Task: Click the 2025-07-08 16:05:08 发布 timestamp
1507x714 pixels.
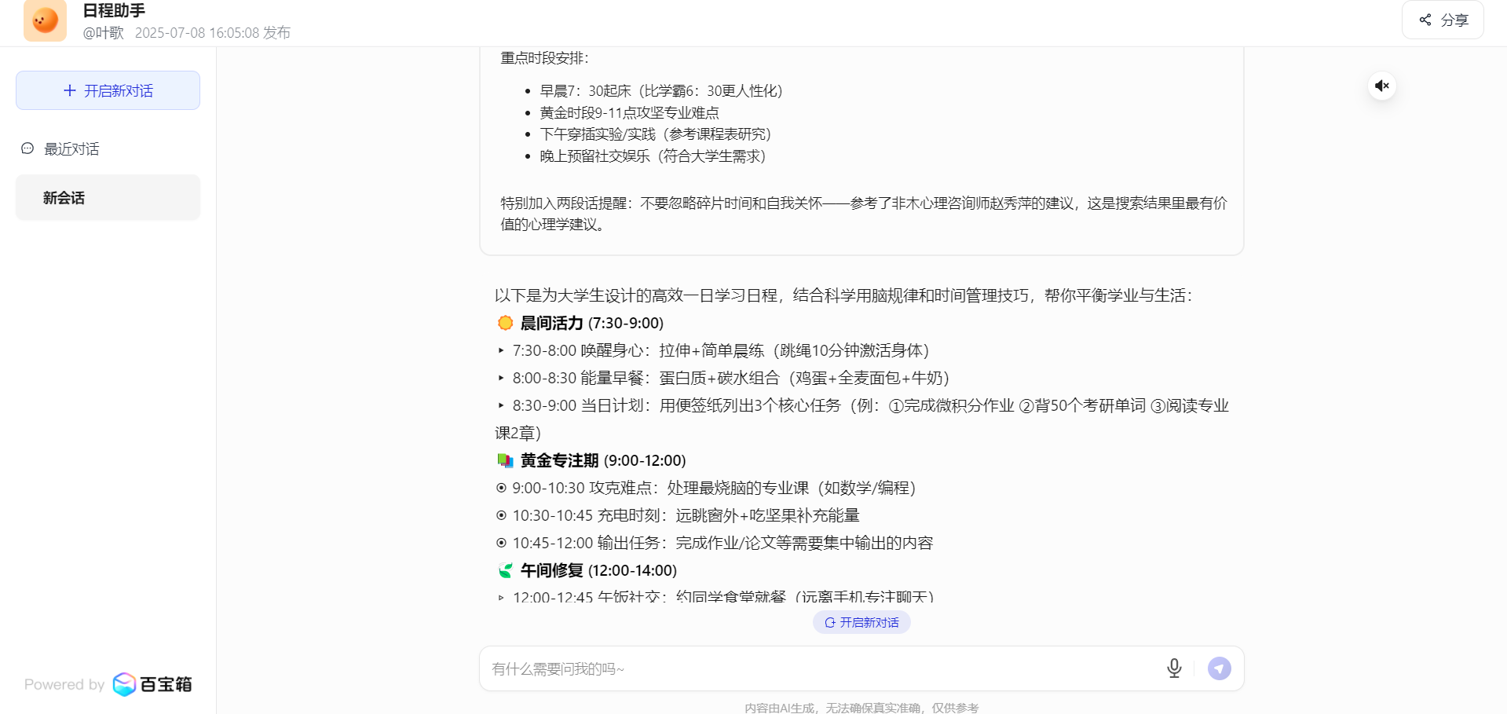Action: (x=213, y=32)
